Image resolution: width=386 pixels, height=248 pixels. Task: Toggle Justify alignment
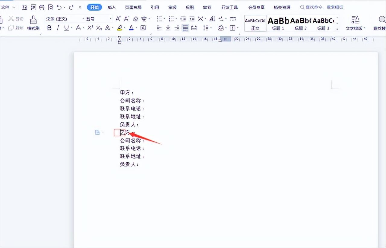pos(185,28)
